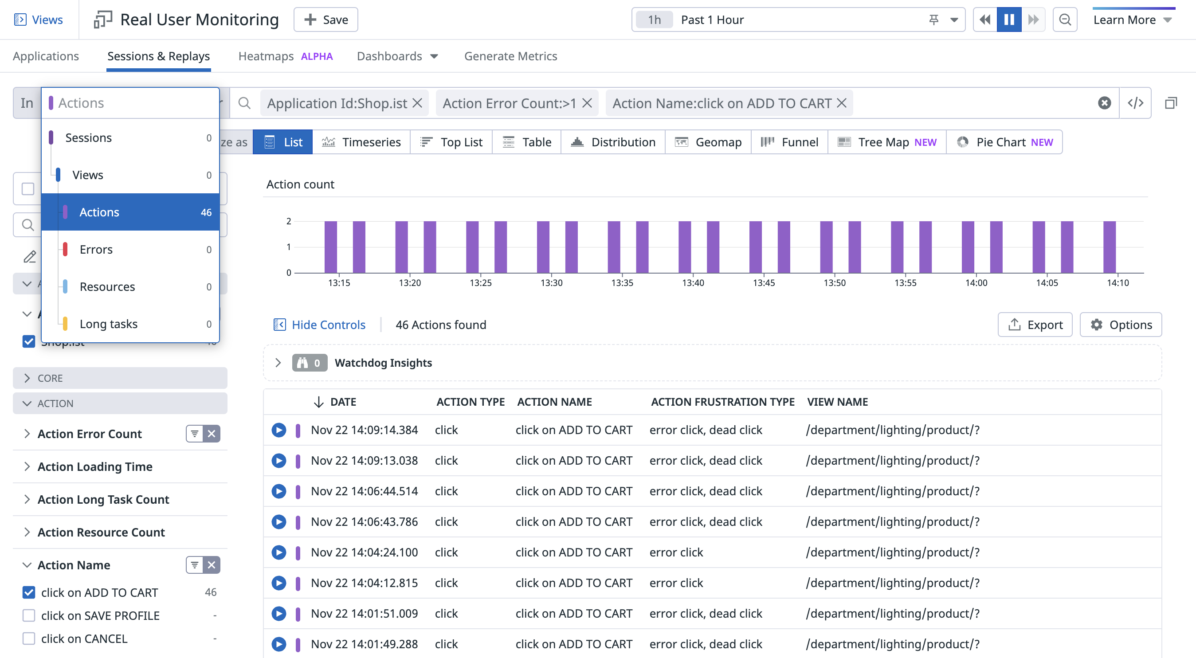Image resolution: width=1196 pixels, height=658 pixels.
Task: Clear the Action Name facet filter
Action: click(x=212, y=564)
